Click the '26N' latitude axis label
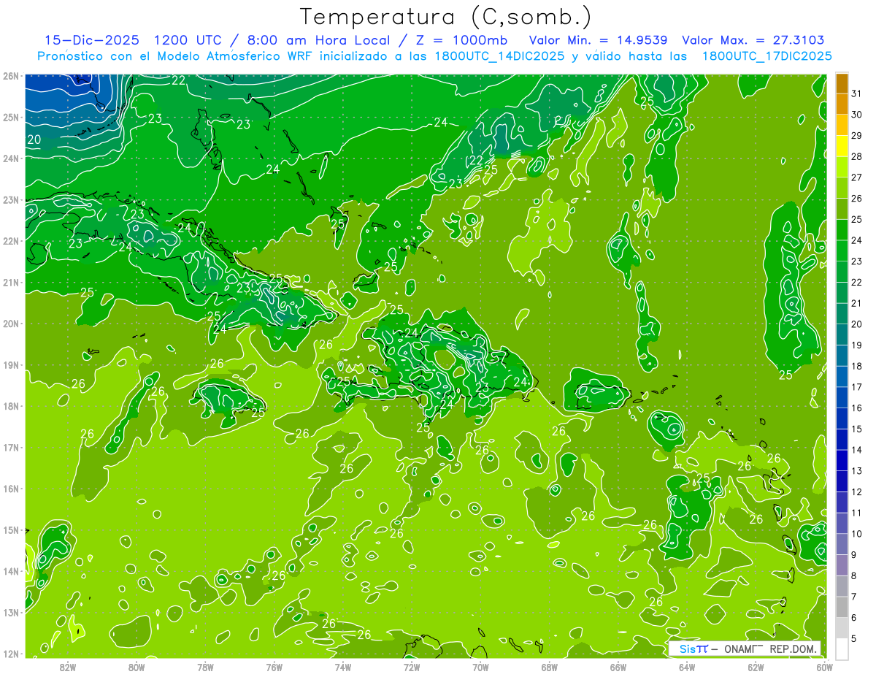The image size is (876, 677). point(11,76)
